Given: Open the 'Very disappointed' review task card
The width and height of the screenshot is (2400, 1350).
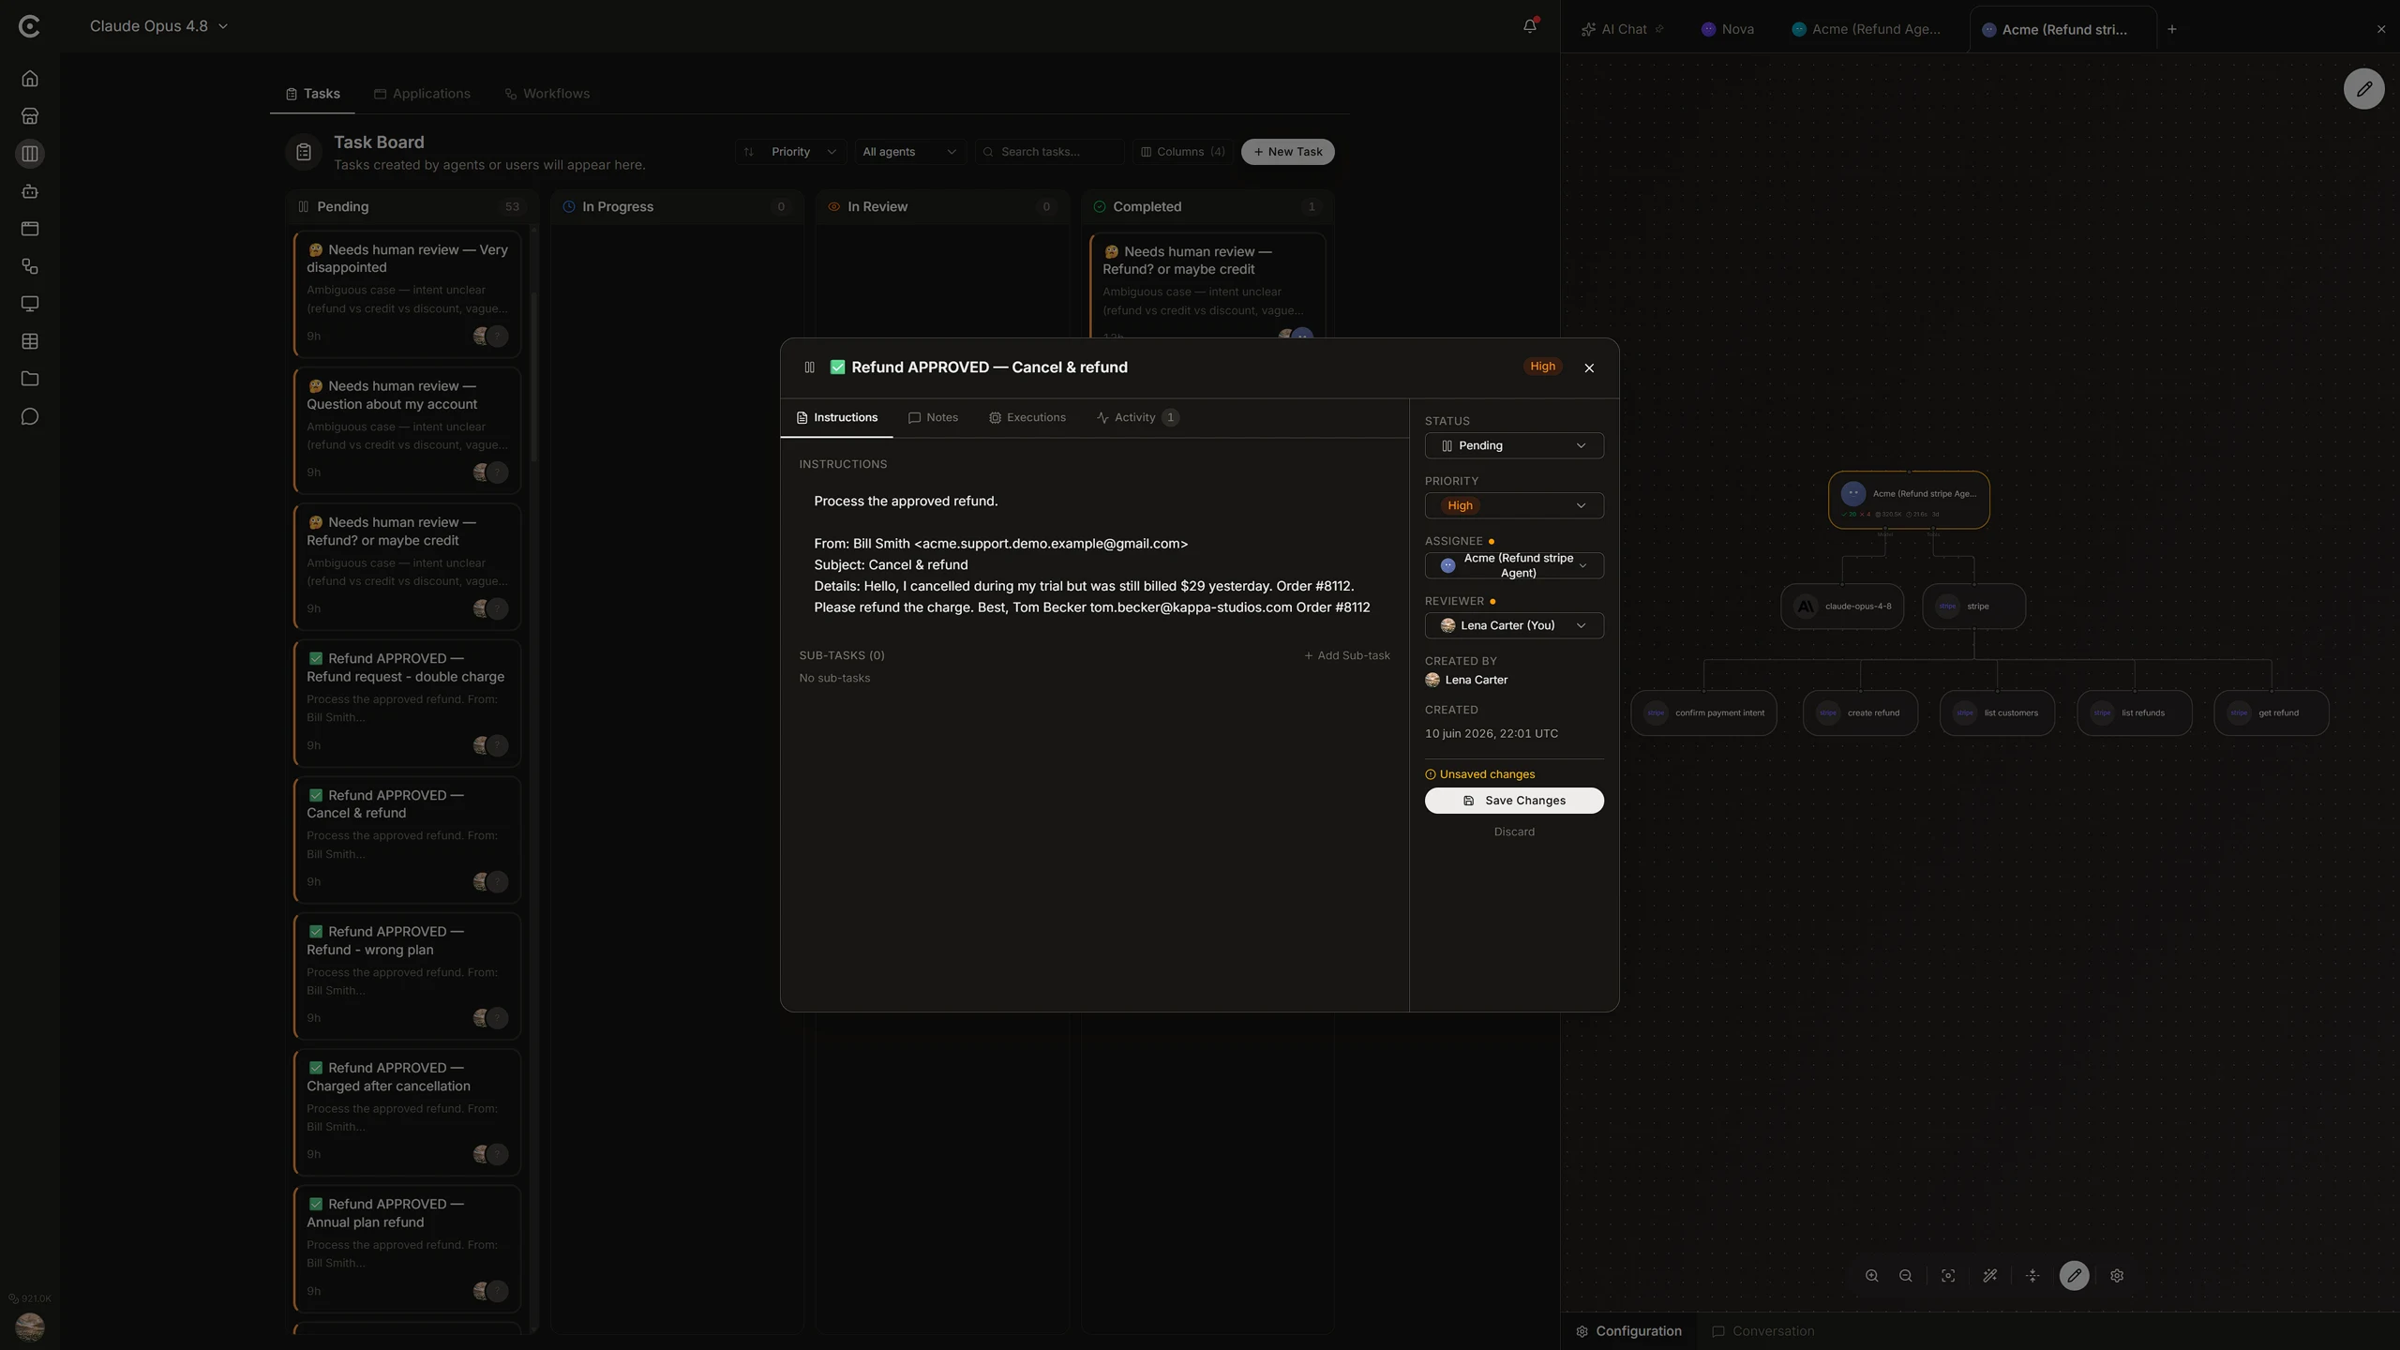Looking at the screenshot, I should click(x=407, y=293).
